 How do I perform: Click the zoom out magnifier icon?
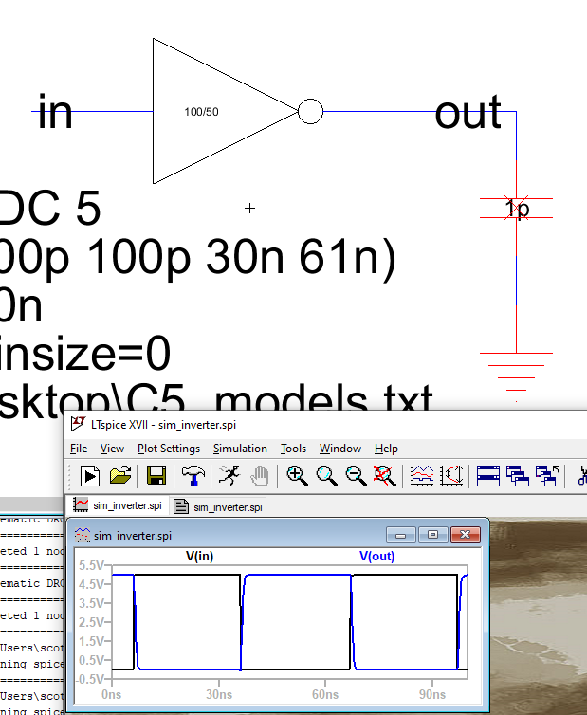[356, 475]
